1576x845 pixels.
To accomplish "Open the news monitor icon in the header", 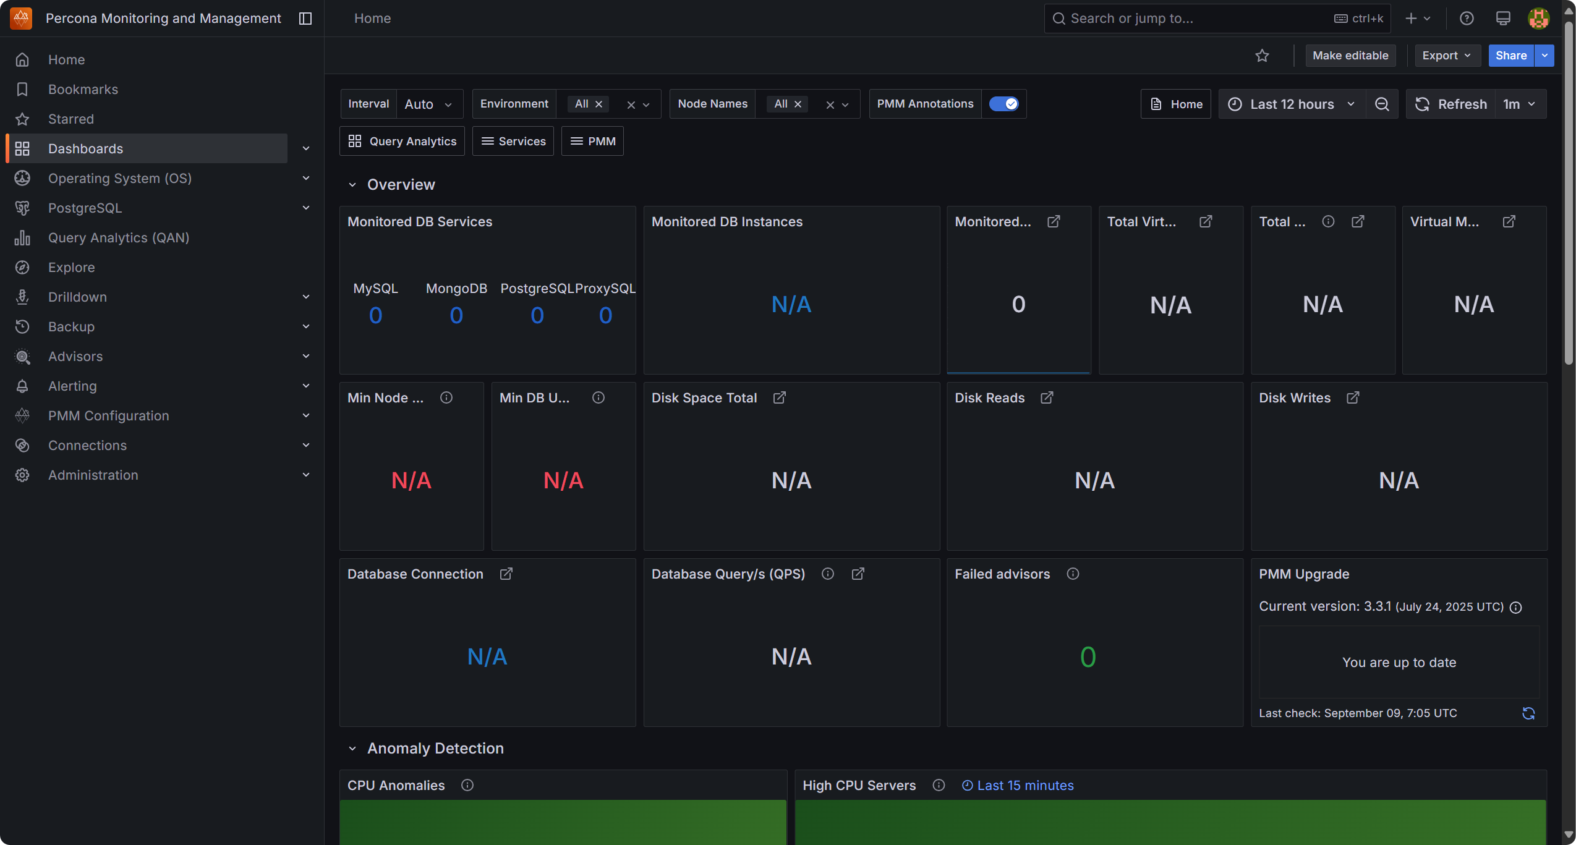I will click(1503, 19).
